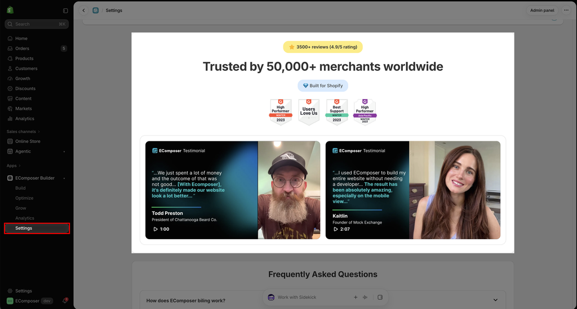Click the chevron on the billing FAQ row
The image size is (577, 309).
pos(495,300)
